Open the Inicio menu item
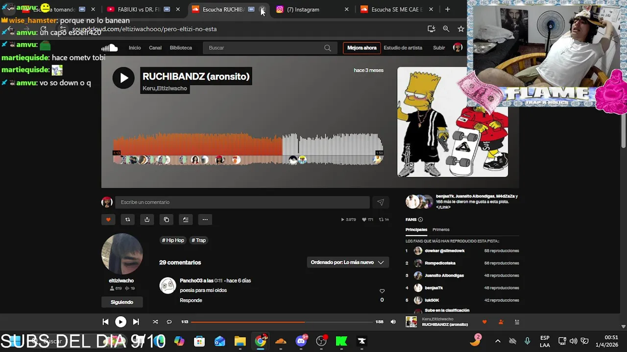 (135, 48)
